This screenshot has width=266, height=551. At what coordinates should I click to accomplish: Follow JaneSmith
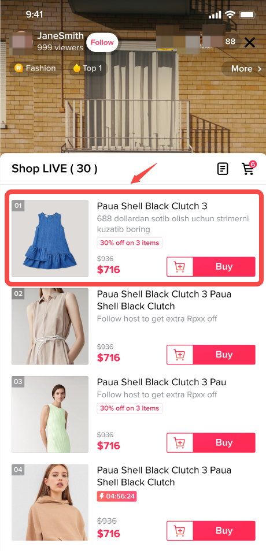coord(102,43)
